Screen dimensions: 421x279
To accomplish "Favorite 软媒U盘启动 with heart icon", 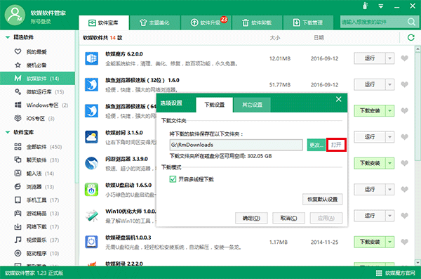I will [x=404, y=190].
